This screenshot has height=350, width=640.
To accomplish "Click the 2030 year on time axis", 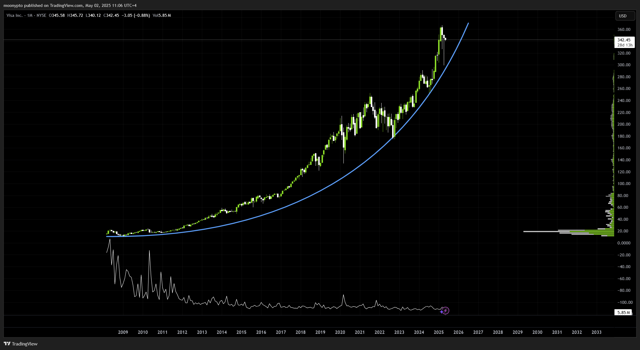I will click(x=538, y=332).
